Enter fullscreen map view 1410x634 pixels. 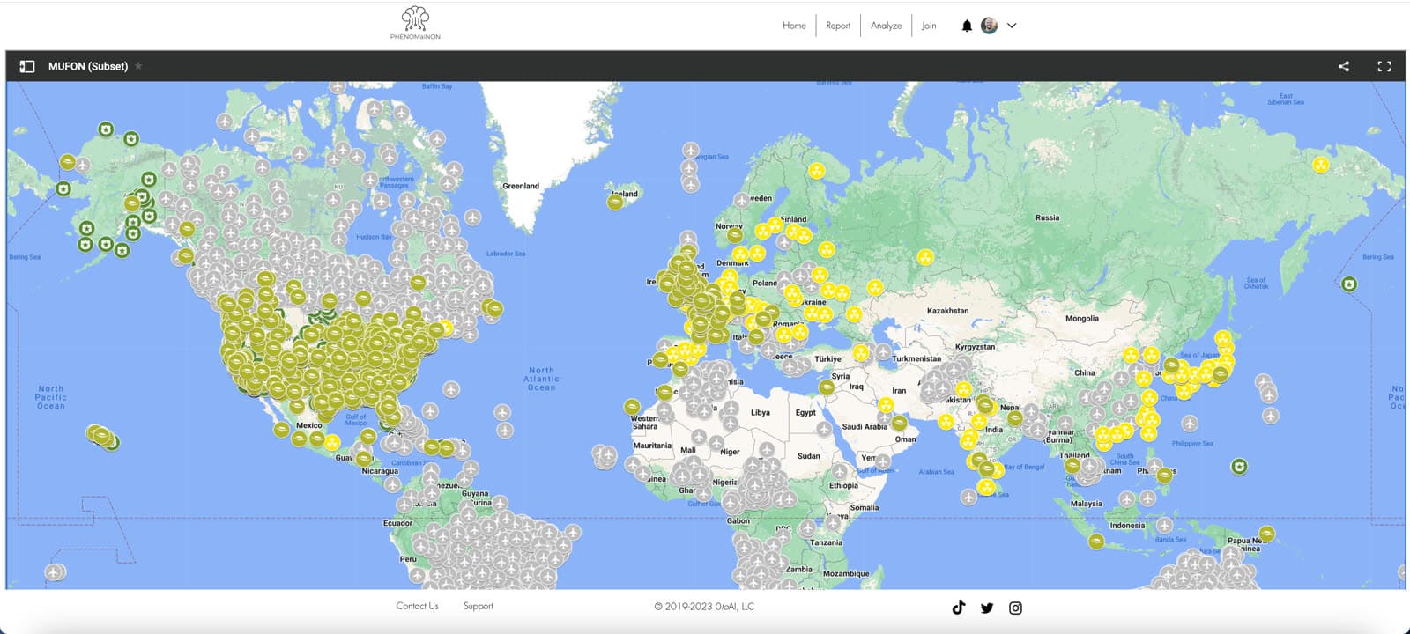(x=1384, y=66)
